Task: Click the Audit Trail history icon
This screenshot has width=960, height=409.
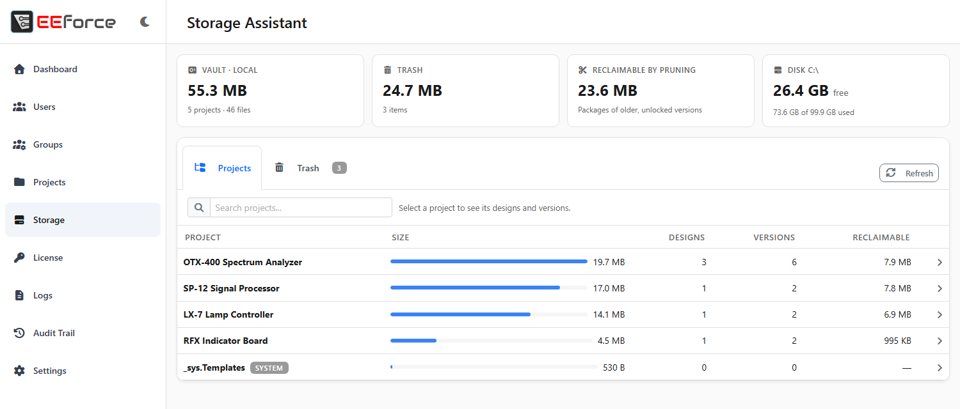Action: (19, 333)
